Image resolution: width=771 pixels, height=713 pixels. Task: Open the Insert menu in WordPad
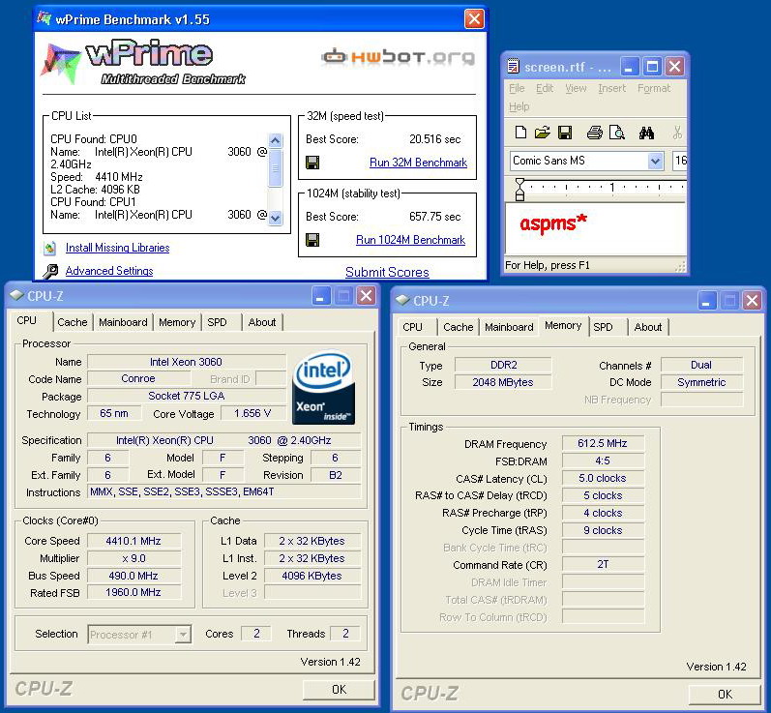pyautogui.click(x=611, y=88)
